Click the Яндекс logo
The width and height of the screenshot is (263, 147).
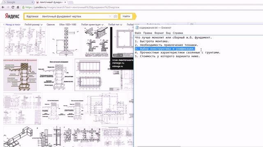pyautogui.click(x=12, y=16)
